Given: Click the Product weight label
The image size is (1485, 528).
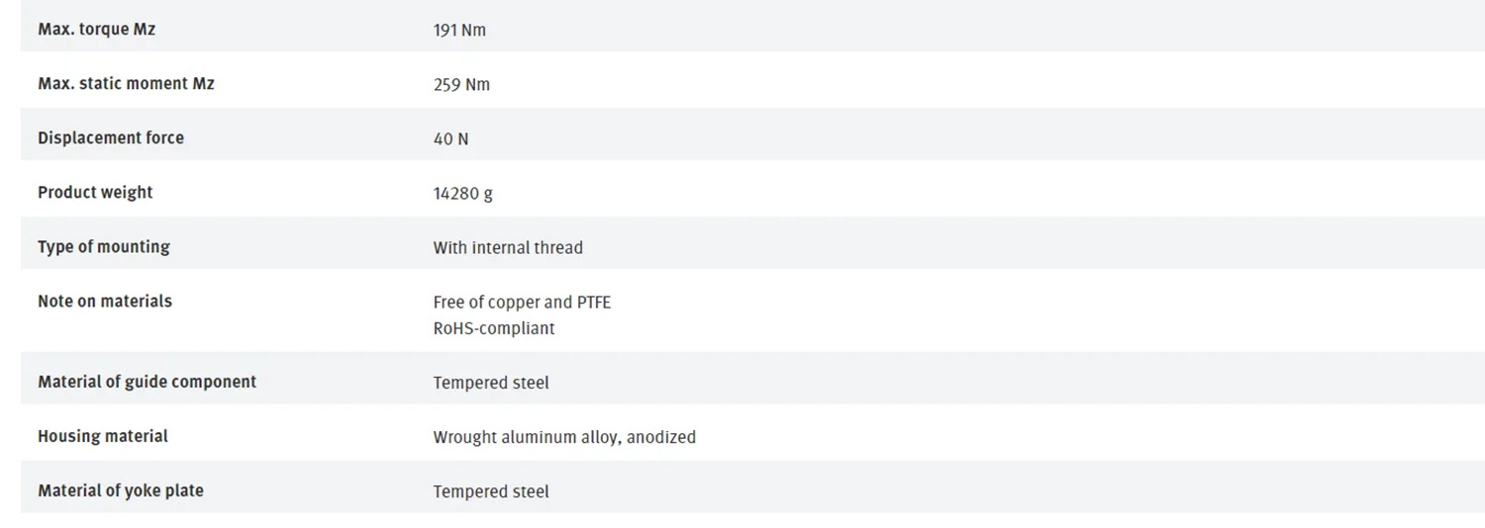Looking at the screenshot, I should [95, 193].
